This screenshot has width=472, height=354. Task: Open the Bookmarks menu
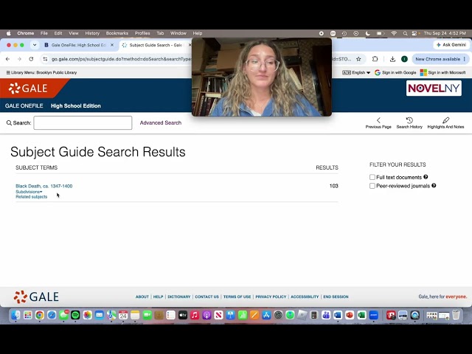(x=117, y=33)
